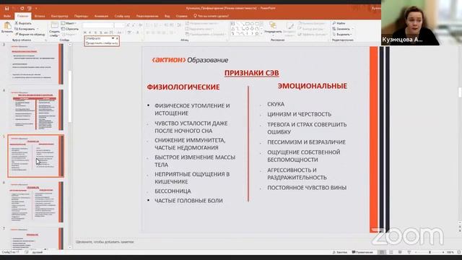The image size is (462, 260).
Task: Toggle italic formatting icon
Action: 90,32
